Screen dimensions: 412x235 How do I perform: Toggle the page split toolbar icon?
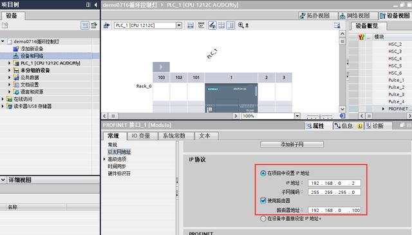coord(230,25)
